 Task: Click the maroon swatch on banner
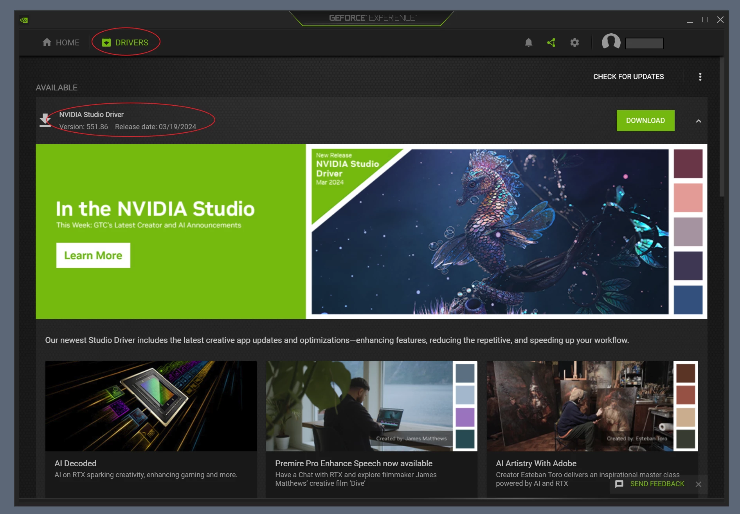(688, 164)
